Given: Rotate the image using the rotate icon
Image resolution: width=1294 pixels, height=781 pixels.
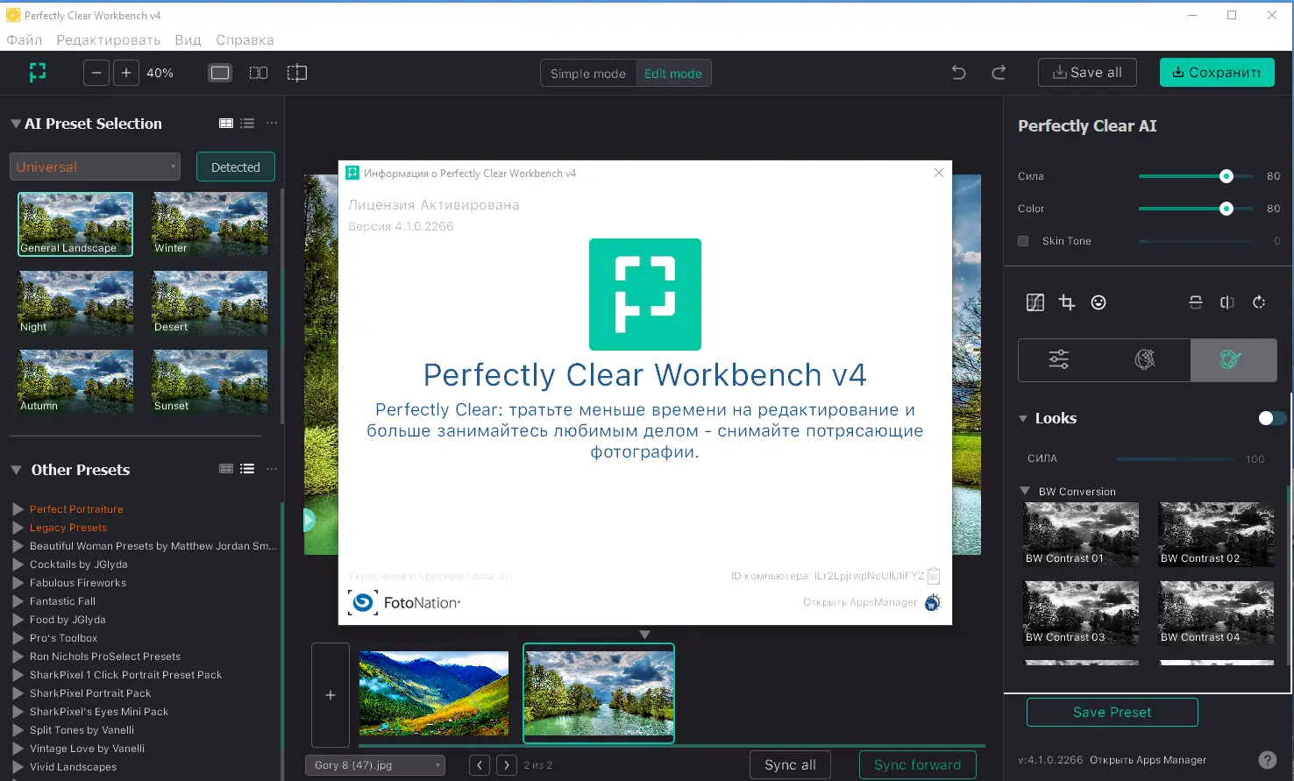Looking at the screenshot, I should tap(1259, 302).
